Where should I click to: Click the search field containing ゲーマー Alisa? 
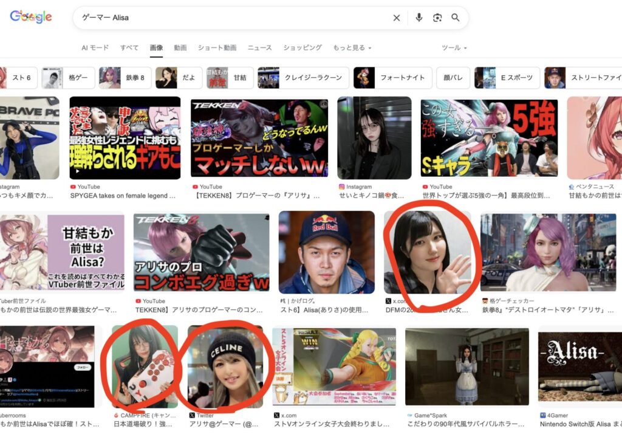tap(231, 18)
